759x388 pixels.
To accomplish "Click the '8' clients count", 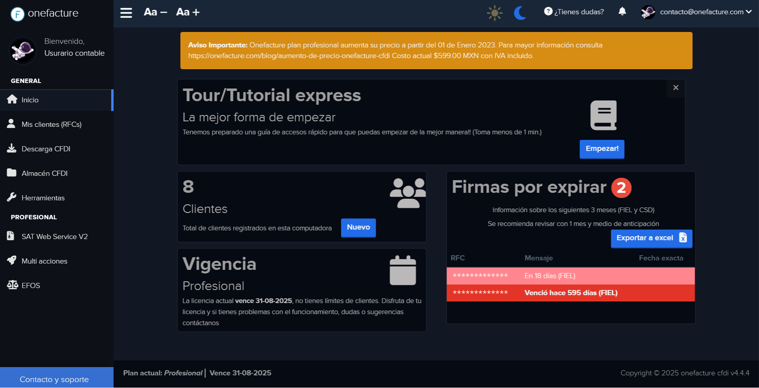I will pyautogui.click(x=188, y=186).
